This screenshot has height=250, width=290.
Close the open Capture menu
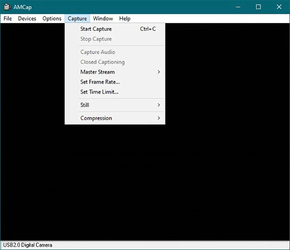pos(77,18)
